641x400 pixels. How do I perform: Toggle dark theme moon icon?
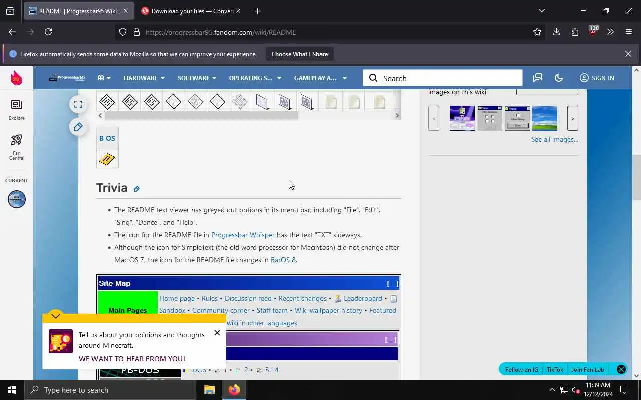click(x=559, y=78)
